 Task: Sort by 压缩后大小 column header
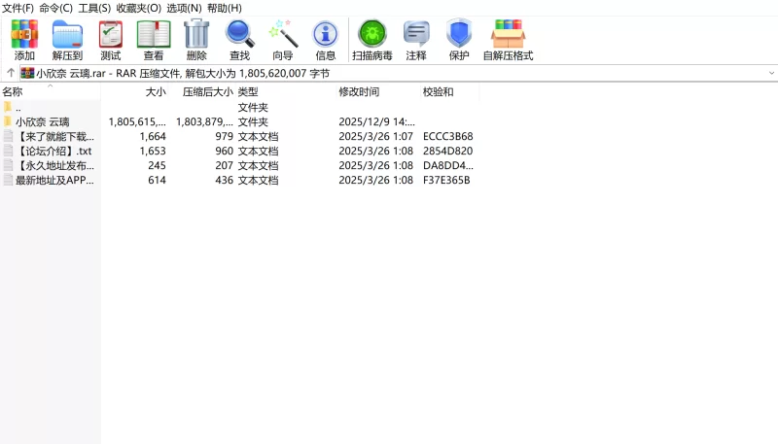[201, 91]
